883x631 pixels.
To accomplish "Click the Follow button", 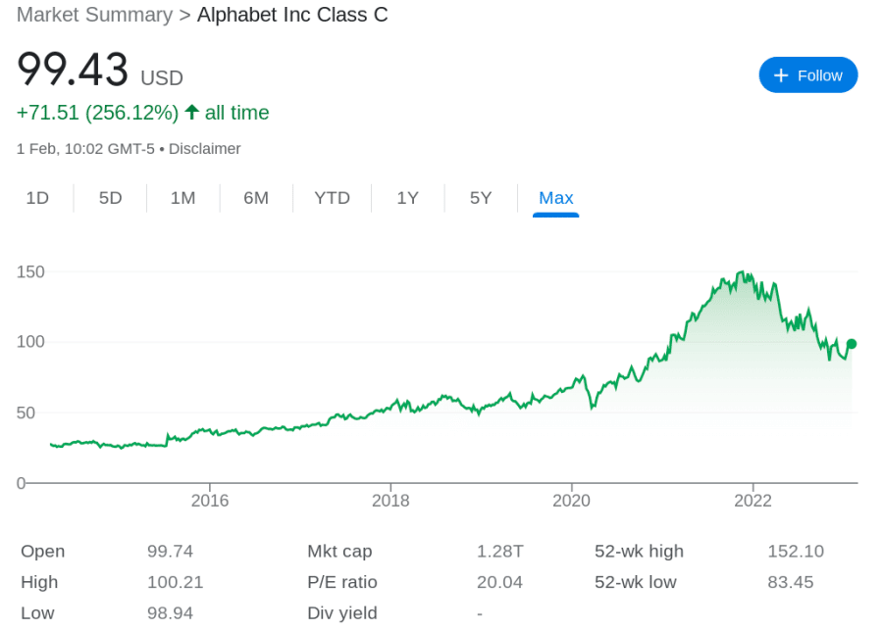I will 808,74.
